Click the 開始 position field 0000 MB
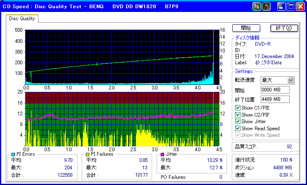 click(x=275, y=90)
